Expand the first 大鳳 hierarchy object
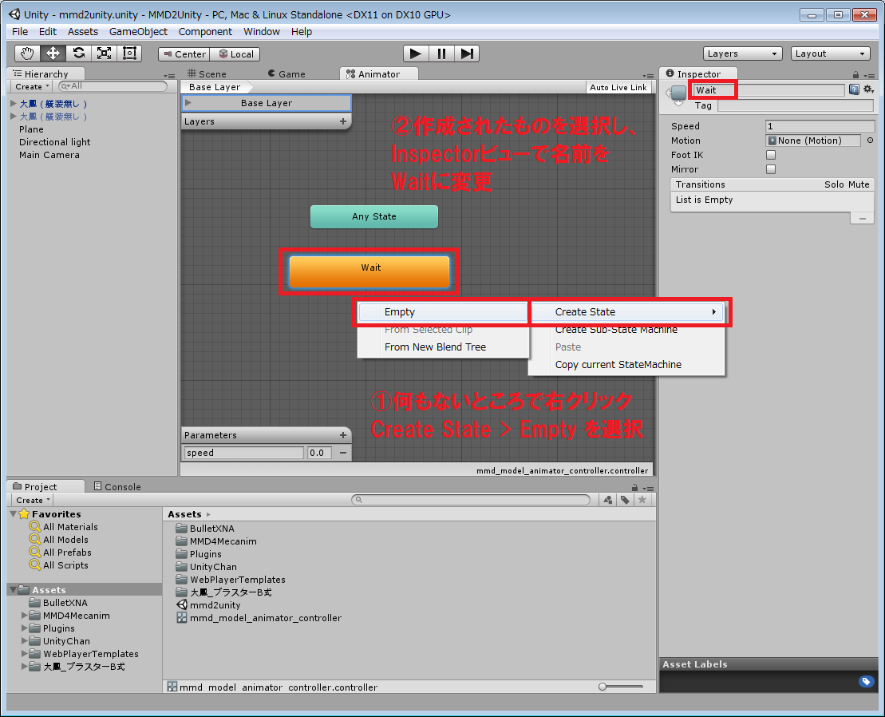Screen dimensions: 885x717 13,103
